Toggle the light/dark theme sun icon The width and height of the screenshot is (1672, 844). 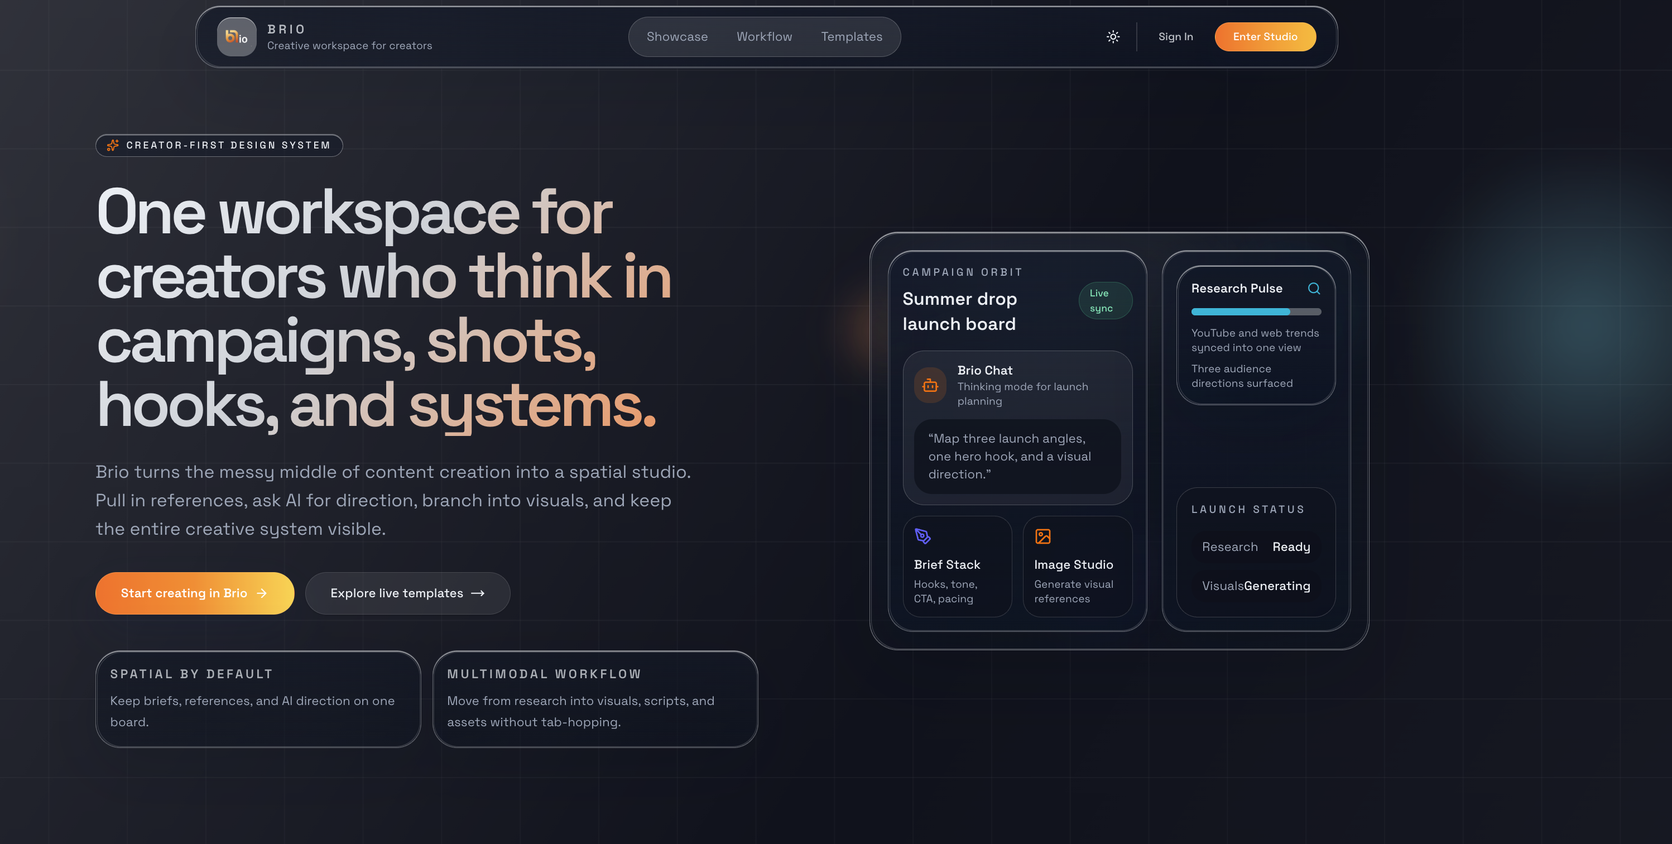tap(1112, 37)
